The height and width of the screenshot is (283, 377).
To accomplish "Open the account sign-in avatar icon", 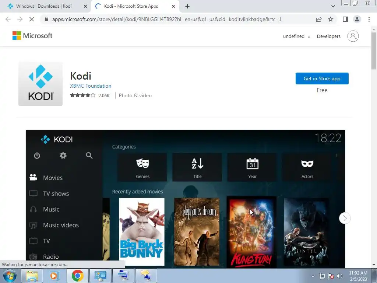I will 353,36.
